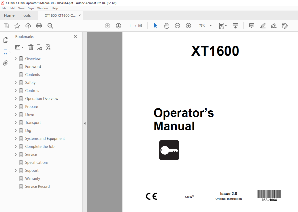Zoom out with minus icon
This screenshot has width=298, height=212.
(x=177, y=26)
